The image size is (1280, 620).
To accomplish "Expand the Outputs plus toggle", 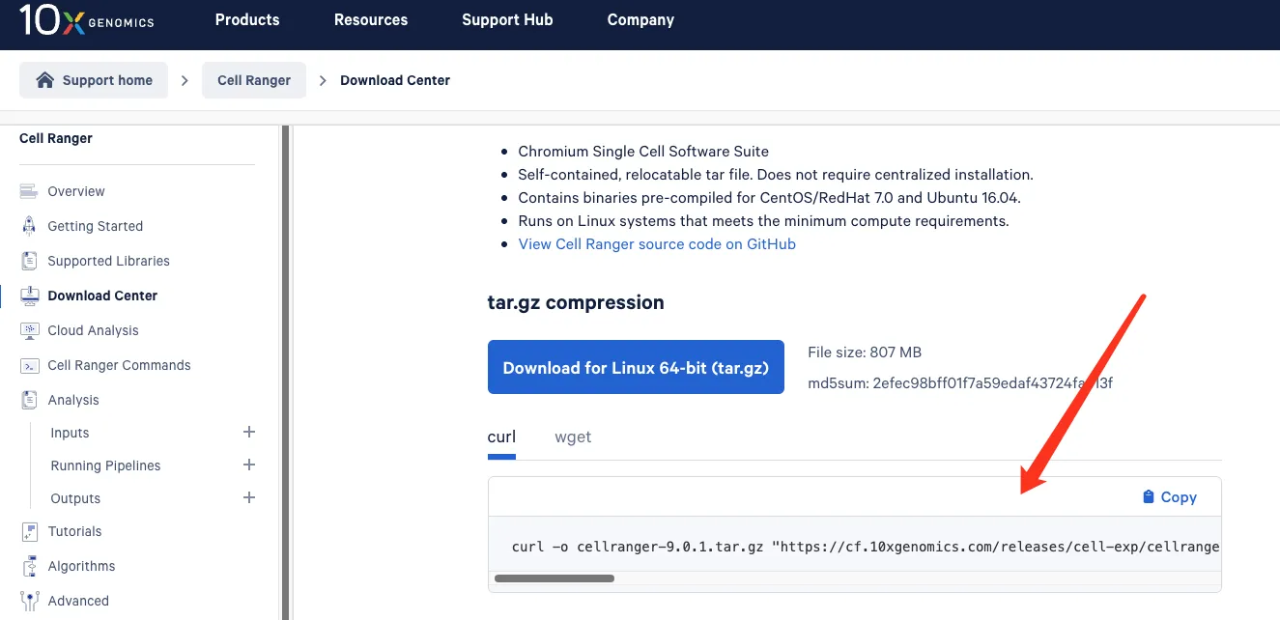I will pos(249,497).
